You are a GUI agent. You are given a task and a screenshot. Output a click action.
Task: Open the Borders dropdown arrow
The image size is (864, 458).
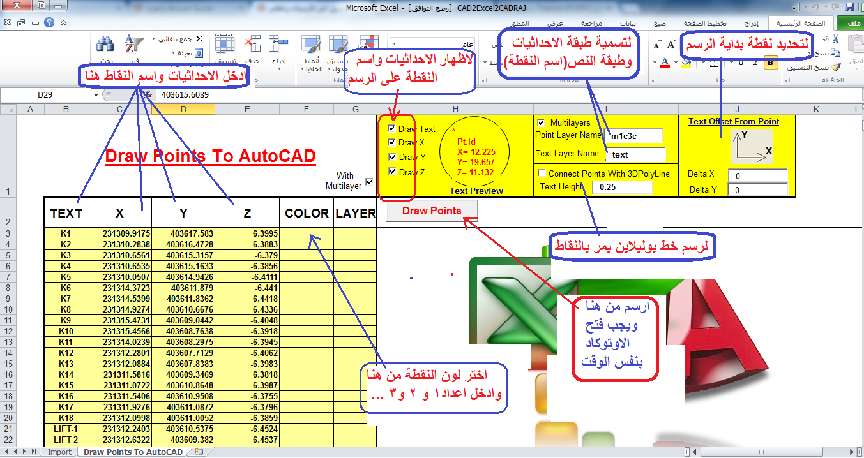pos(703,63)
